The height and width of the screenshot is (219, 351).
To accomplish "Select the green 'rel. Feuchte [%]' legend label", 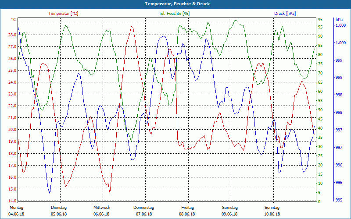I will [175, 14].
